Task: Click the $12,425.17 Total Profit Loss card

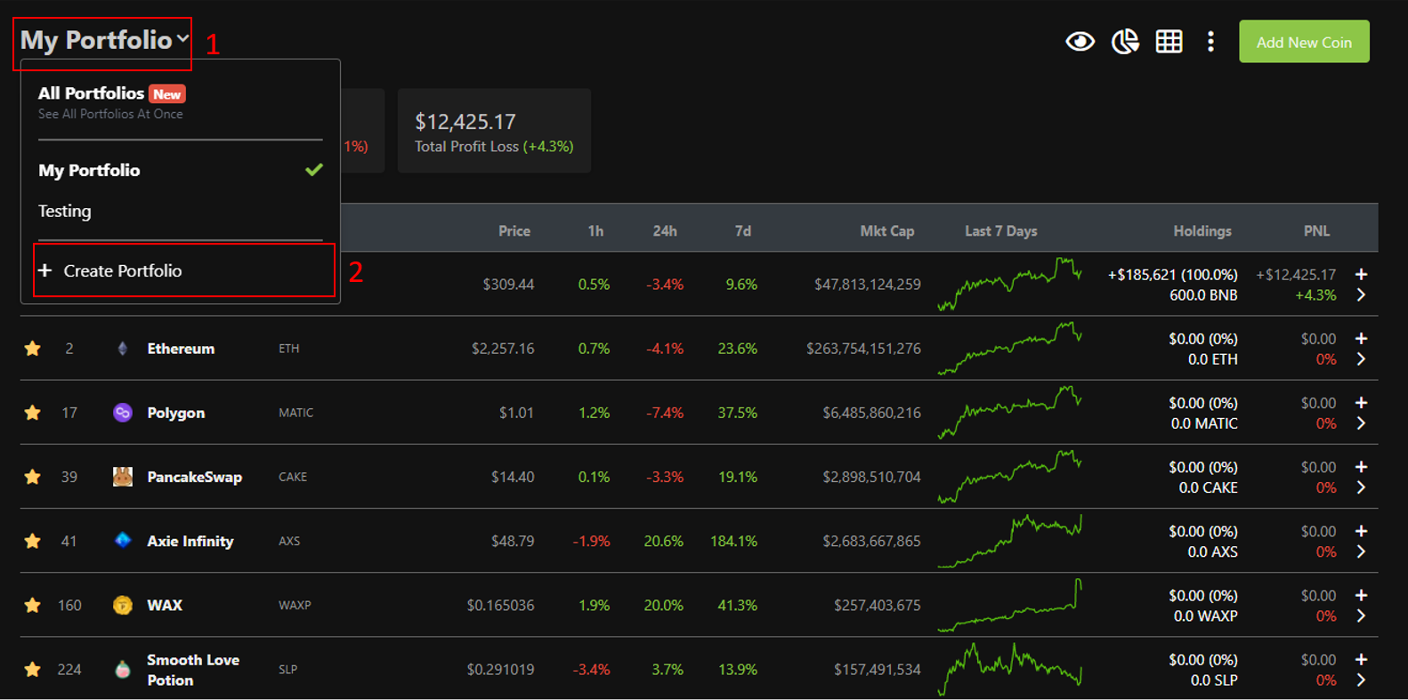Action: click(x=494, y=131)
